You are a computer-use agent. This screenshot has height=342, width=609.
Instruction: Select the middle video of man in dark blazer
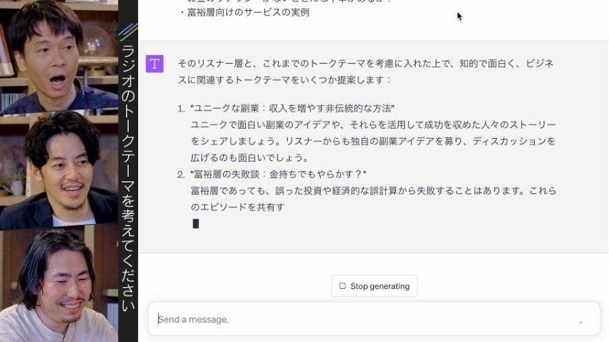click(x=59, y=171)
